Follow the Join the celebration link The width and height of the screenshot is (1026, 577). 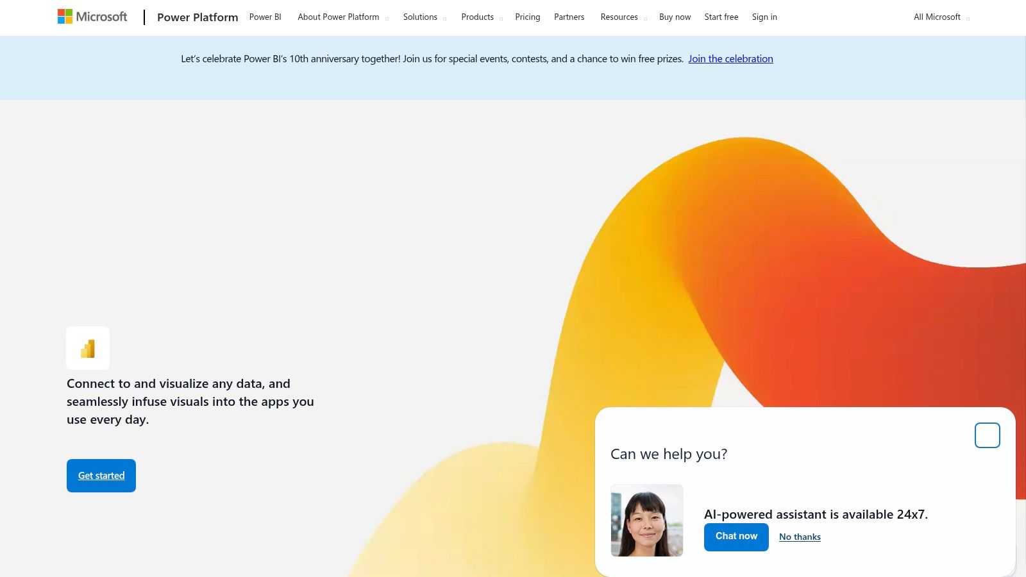pyautogui.click(x=730, y=59)
